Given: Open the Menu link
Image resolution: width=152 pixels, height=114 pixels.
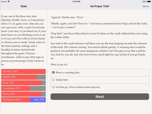Looking at the screenshot, I should [146, 6].
